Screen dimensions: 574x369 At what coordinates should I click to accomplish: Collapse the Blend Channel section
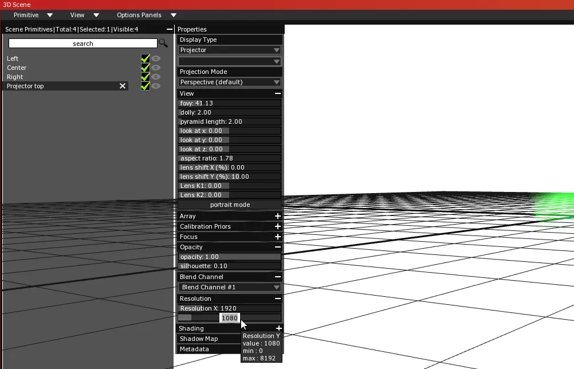(278, 277)
